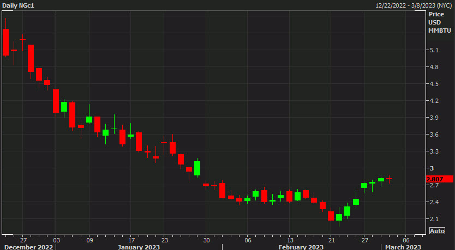
Task: Click the February 2023 month label
Action: point(301,247)
